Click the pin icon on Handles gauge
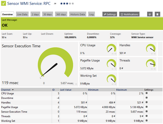The width and height of the screenshot is (163, 124). pyautogui.click(x=152, y=54)
